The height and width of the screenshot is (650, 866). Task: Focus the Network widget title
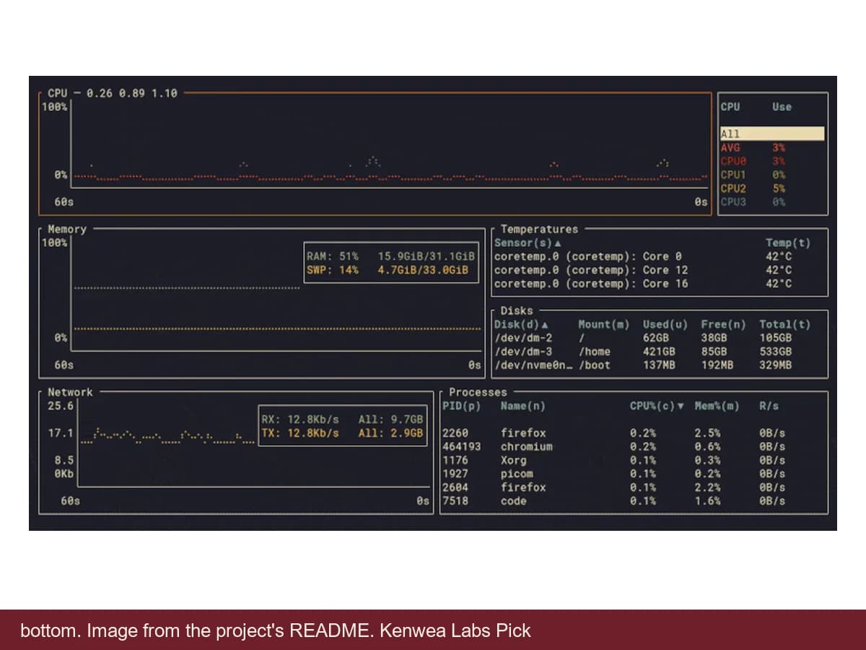click(70, 392)
